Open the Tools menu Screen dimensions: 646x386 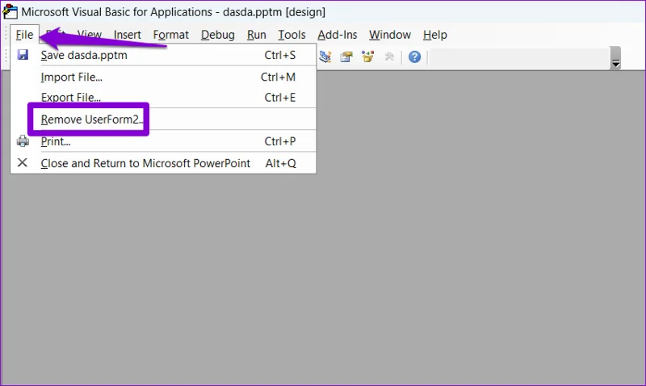click(x=292, y=35)
